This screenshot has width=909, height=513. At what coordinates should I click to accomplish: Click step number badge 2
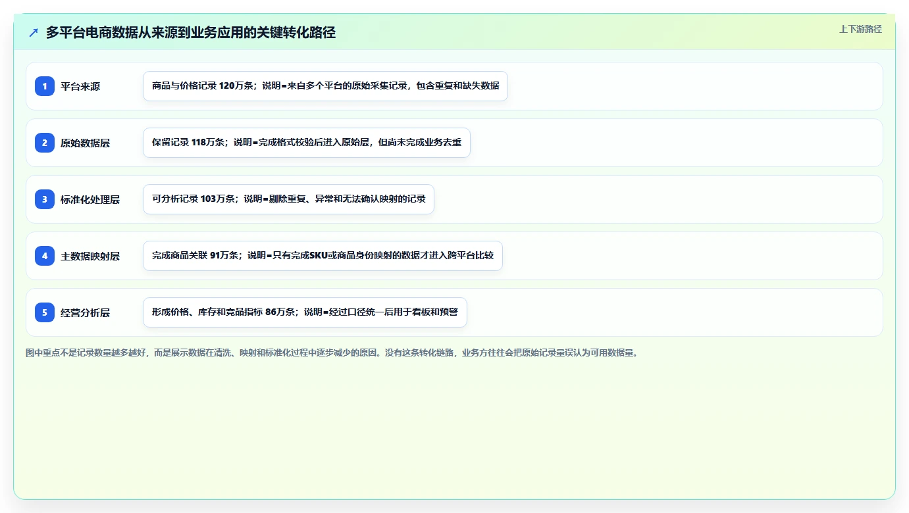[45, 142]
